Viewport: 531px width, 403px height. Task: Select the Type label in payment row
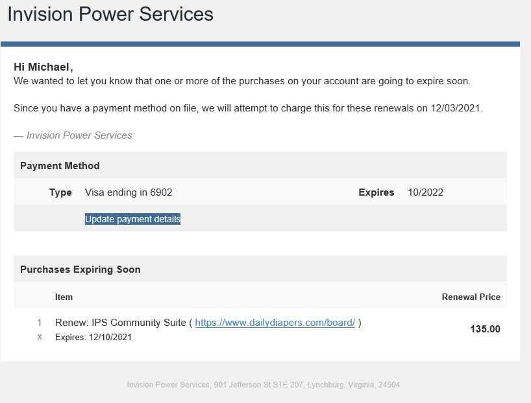click(x=60, y=192)
